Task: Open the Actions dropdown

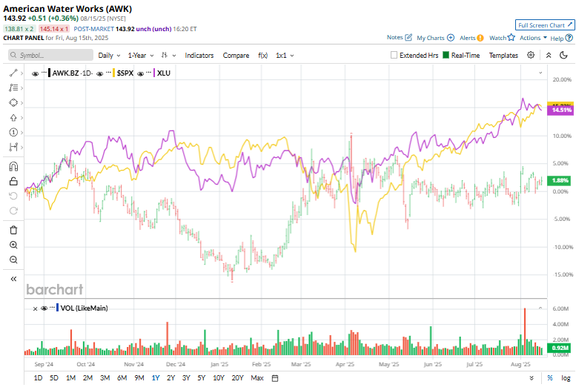Action: [x=533, y=38]
